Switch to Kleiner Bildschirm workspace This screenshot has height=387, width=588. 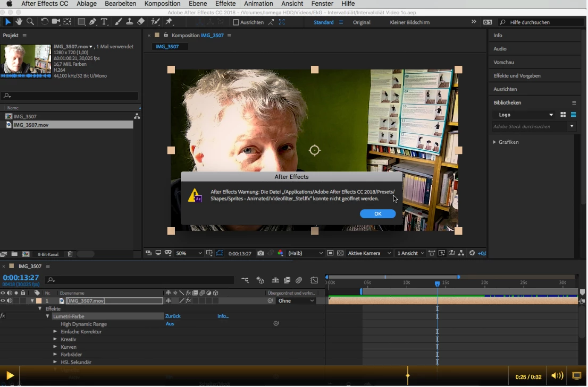click(409, 22)
